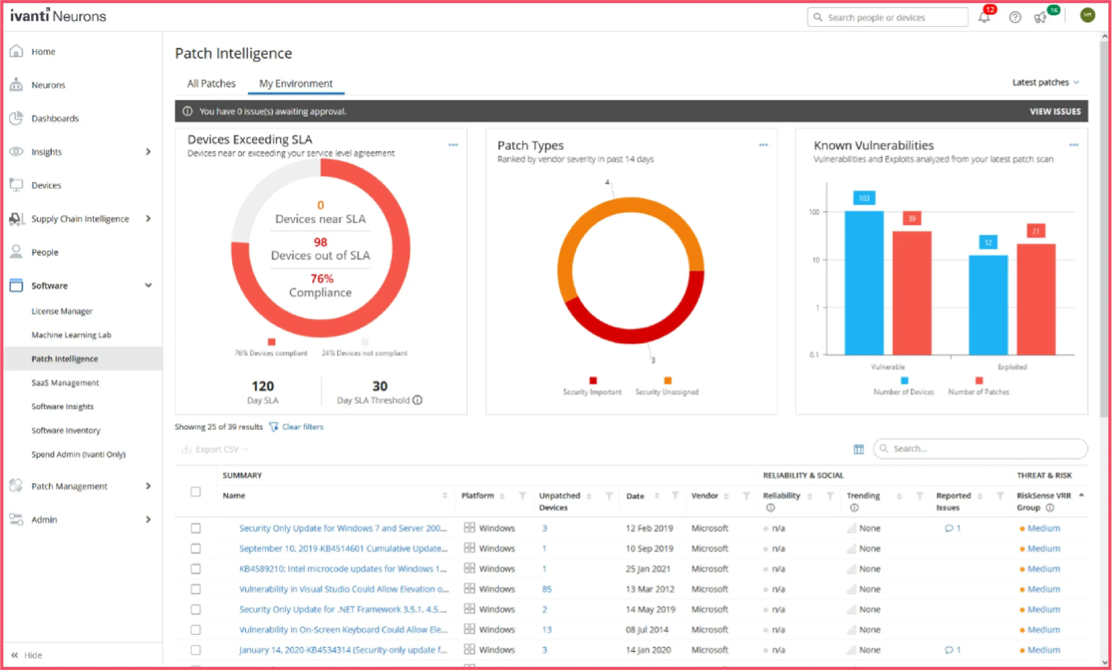
Task: Click the People person icon
Action: point(16,251)
